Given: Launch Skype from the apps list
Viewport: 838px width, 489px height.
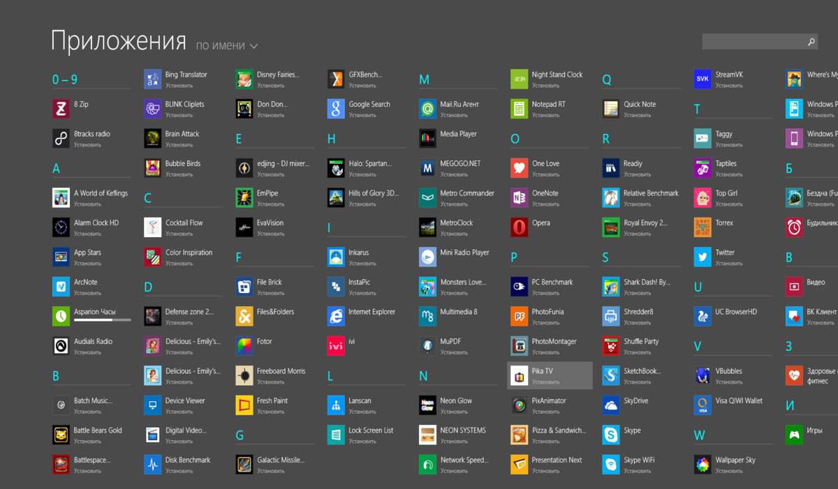Looking at the screenshot, I should [611, 435].
